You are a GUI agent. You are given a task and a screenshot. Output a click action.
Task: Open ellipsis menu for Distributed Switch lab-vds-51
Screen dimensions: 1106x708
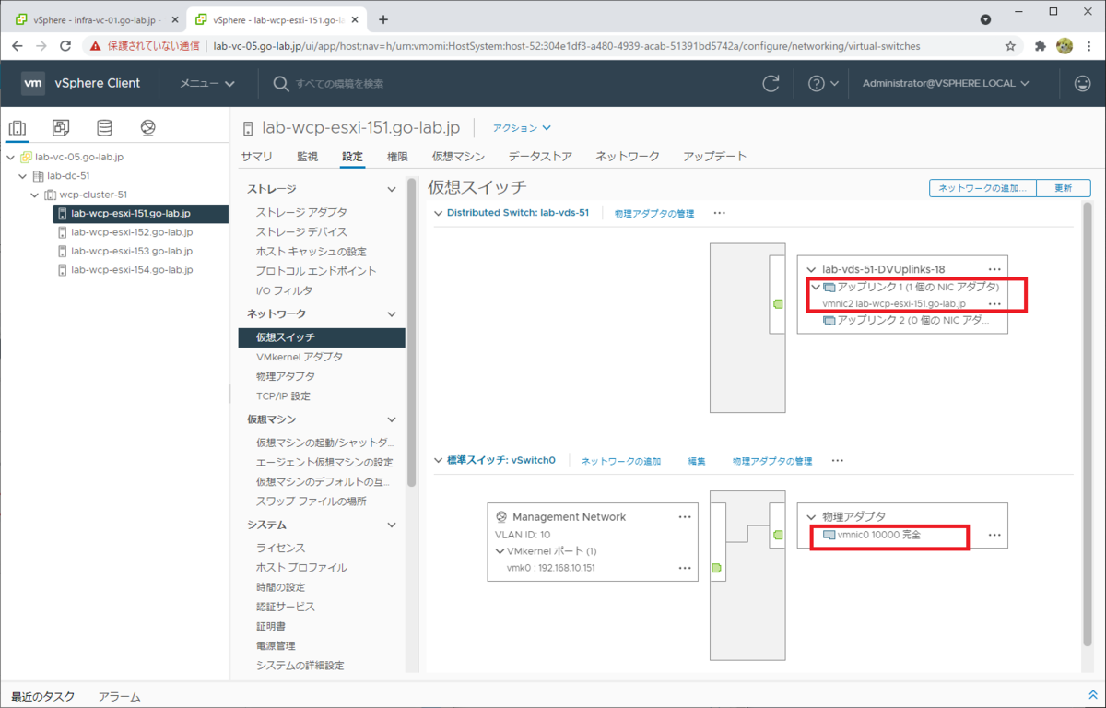pyautogui.click(x=720, y=213)
